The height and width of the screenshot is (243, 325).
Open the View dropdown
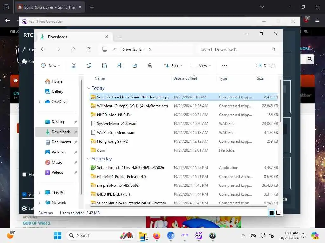tap(201, 66)
